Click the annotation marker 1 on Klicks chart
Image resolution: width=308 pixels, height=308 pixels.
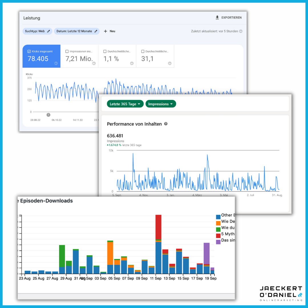(x=48, y=115)
